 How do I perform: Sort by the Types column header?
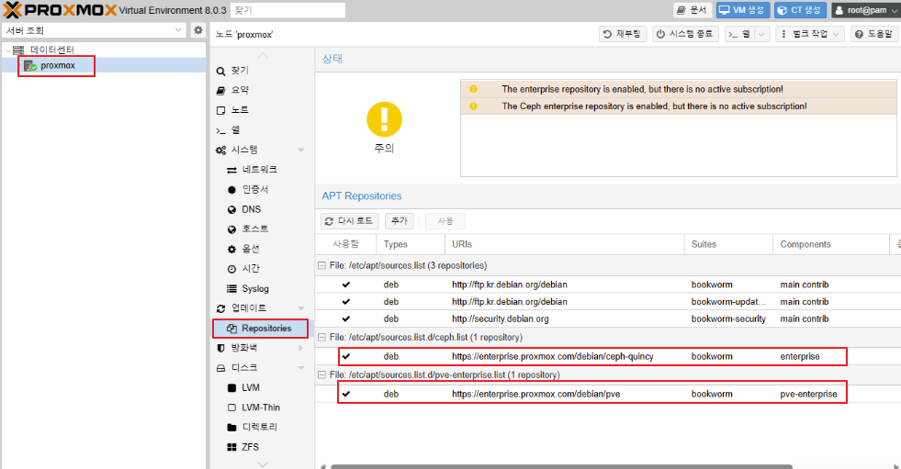pos(411,244)
